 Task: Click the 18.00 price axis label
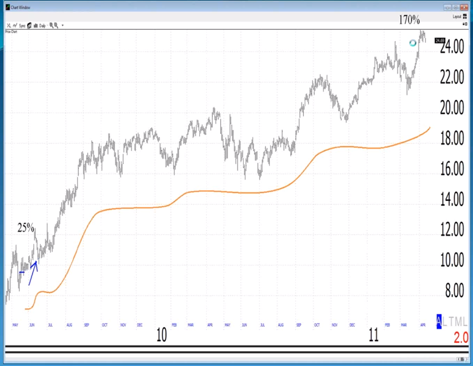point(452,138)
